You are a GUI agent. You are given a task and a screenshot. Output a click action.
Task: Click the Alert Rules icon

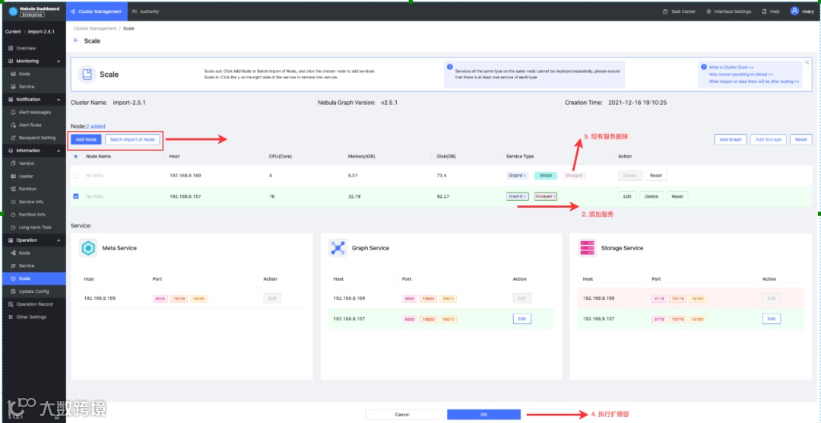click(x=14, y=126)
